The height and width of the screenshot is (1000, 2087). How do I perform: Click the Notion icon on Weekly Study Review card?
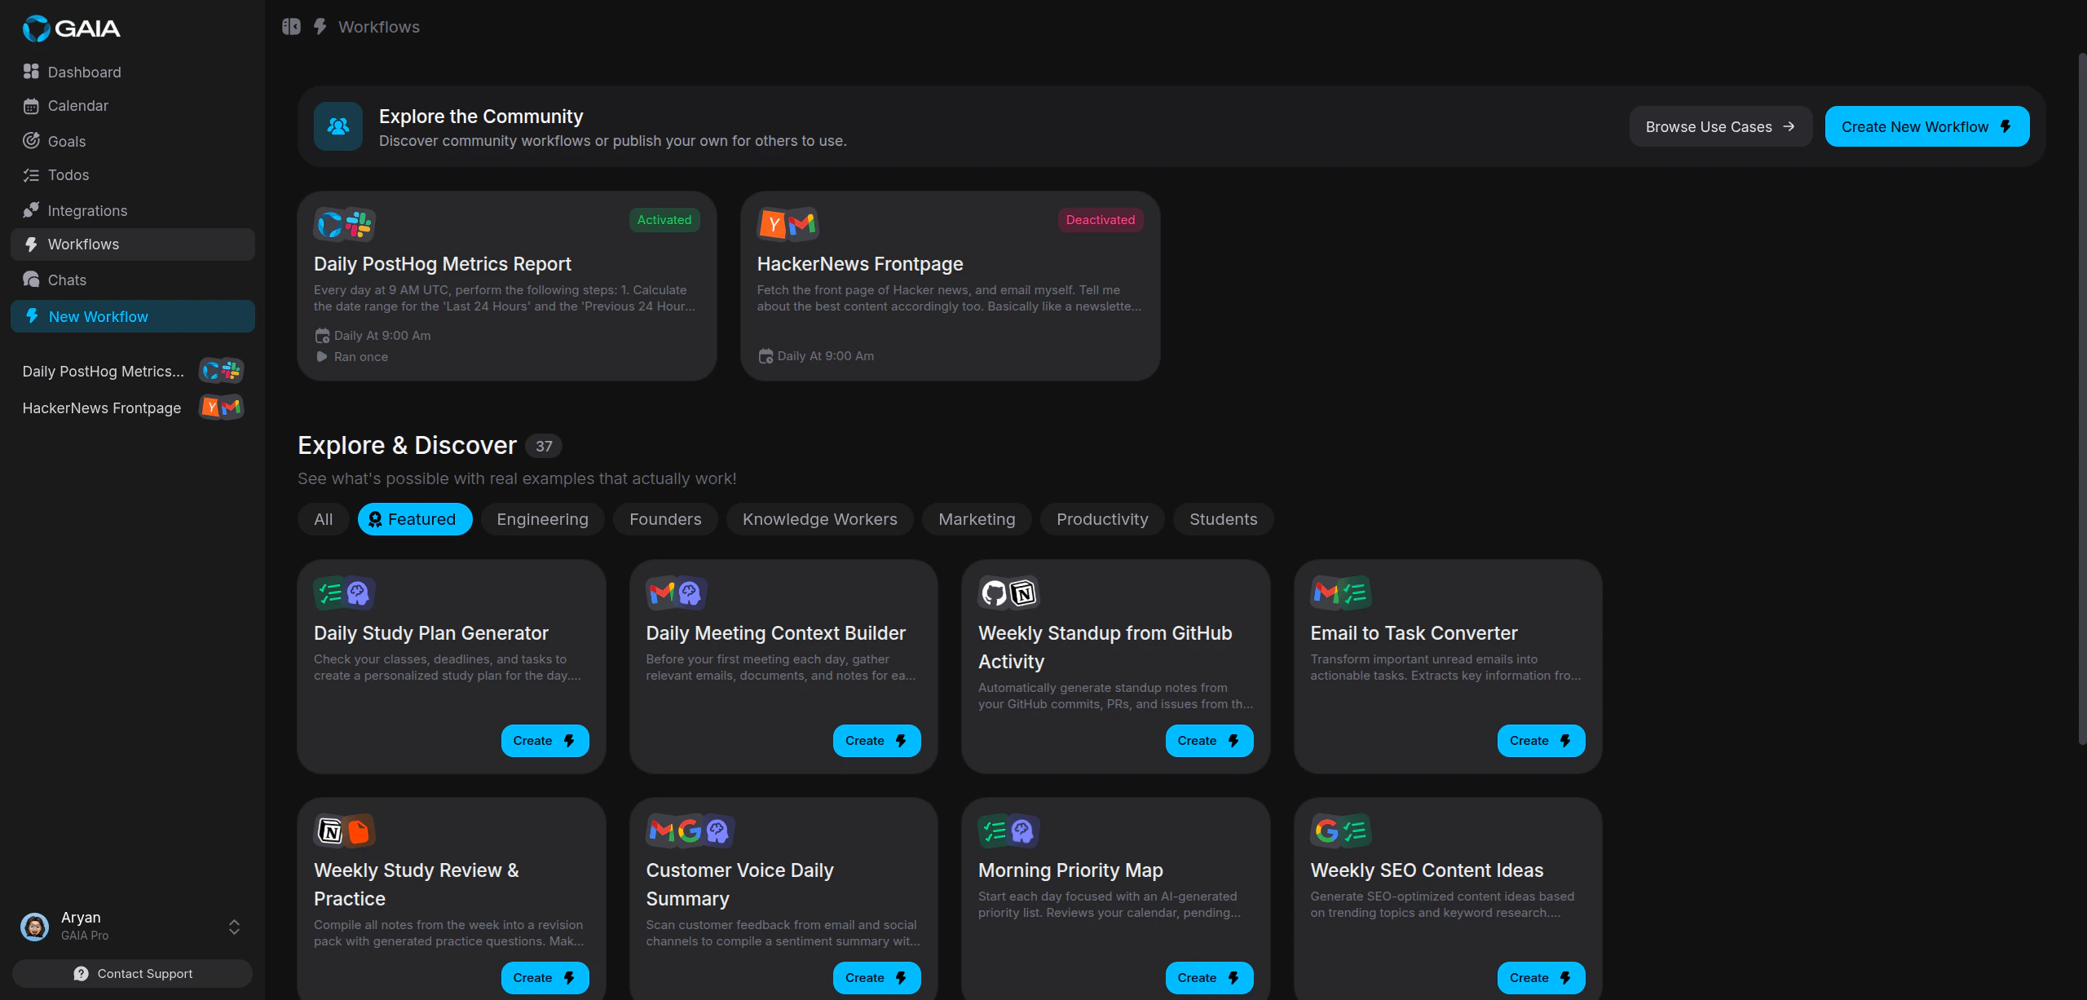coord(331,830)
